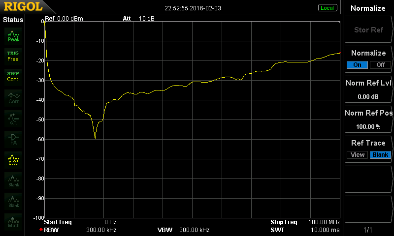
Task: Click the PA preamplifier icon
Action: click(x=13, y=138)
